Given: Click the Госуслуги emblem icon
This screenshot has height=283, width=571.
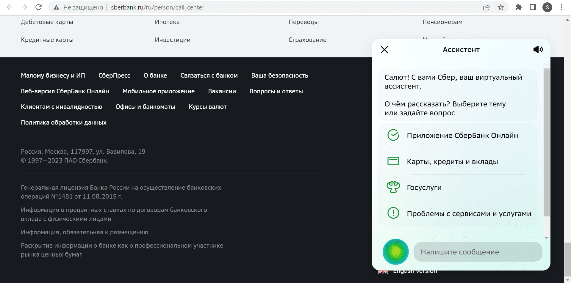Looking at the screenshot, I should coord(393,187).
